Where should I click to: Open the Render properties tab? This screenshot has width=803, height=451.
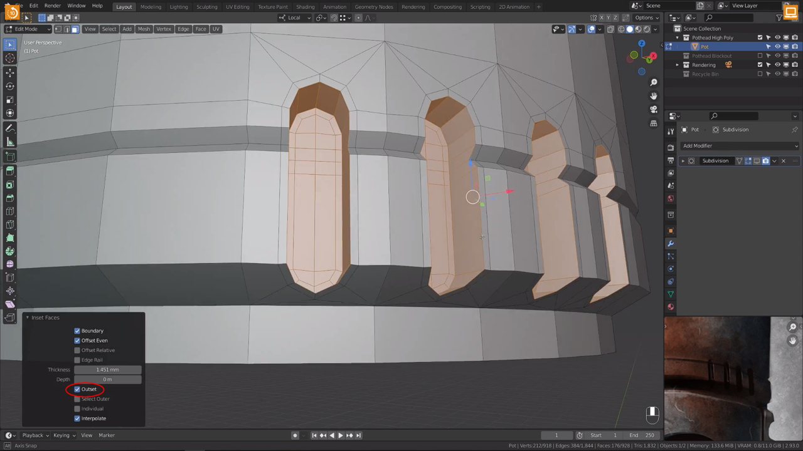click(671, 148)
